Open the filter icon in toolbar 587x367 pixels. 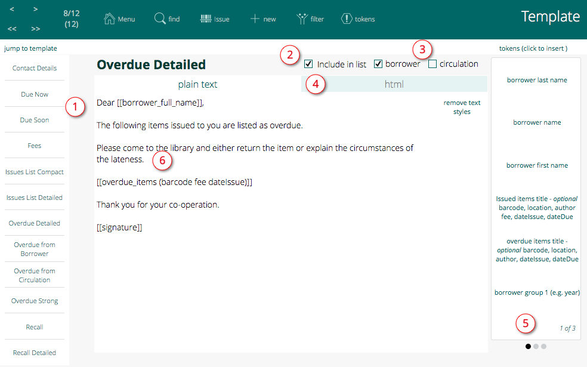click(x=302, y=18)
